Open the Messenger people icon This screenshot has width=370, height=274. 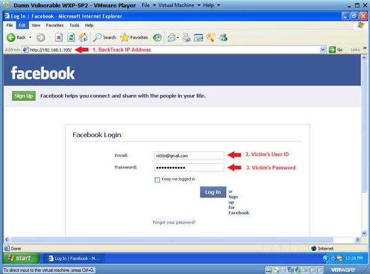point(223,37)
